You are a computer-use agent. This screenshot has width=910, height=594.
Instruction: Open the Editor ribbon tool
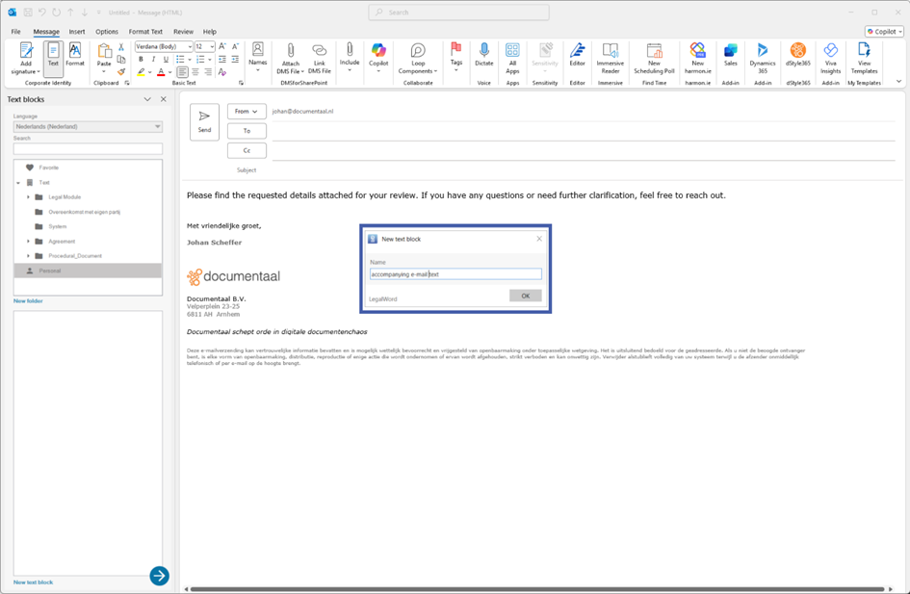pyautogui.click(x=578, y=55)
